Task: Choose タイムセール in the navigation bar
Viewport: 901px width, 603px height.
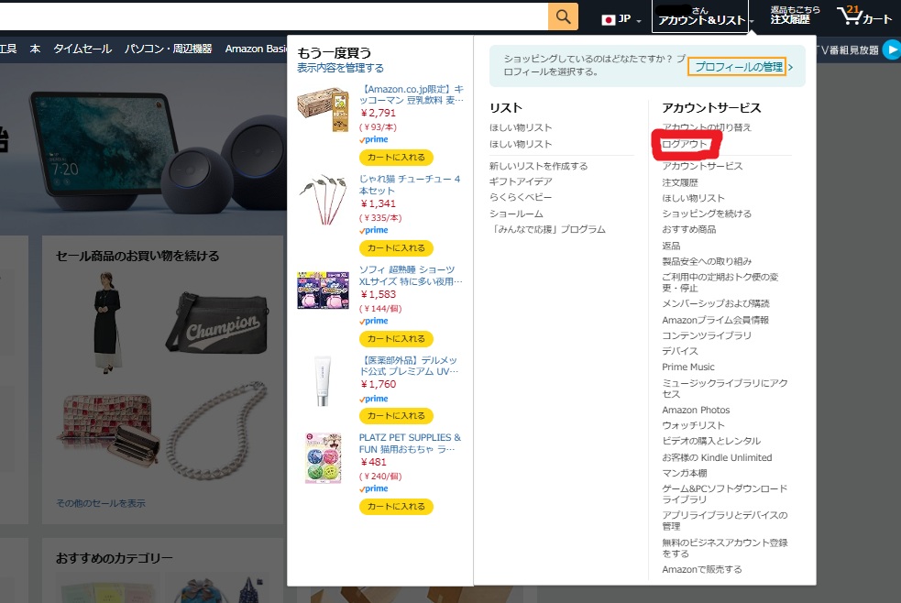Action: tap(82, 49)
